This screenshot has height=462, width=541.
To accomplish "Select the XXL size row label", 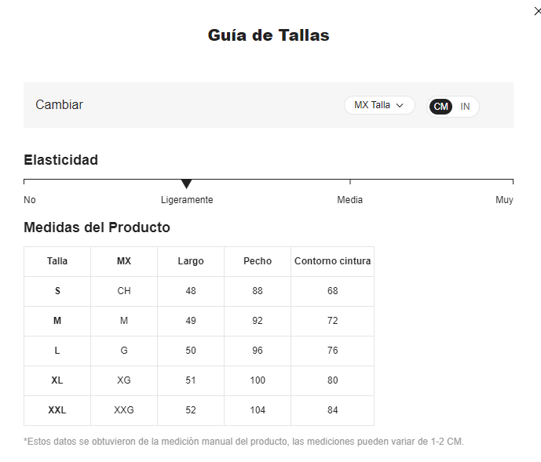I will (57, 410).
